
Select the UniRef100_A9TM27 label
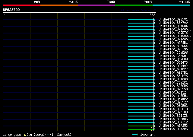point(173,69)
